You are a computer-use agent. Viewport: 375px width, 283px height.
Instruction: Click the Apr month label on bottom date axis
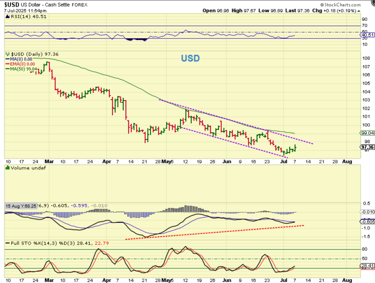tap(107, 281)
